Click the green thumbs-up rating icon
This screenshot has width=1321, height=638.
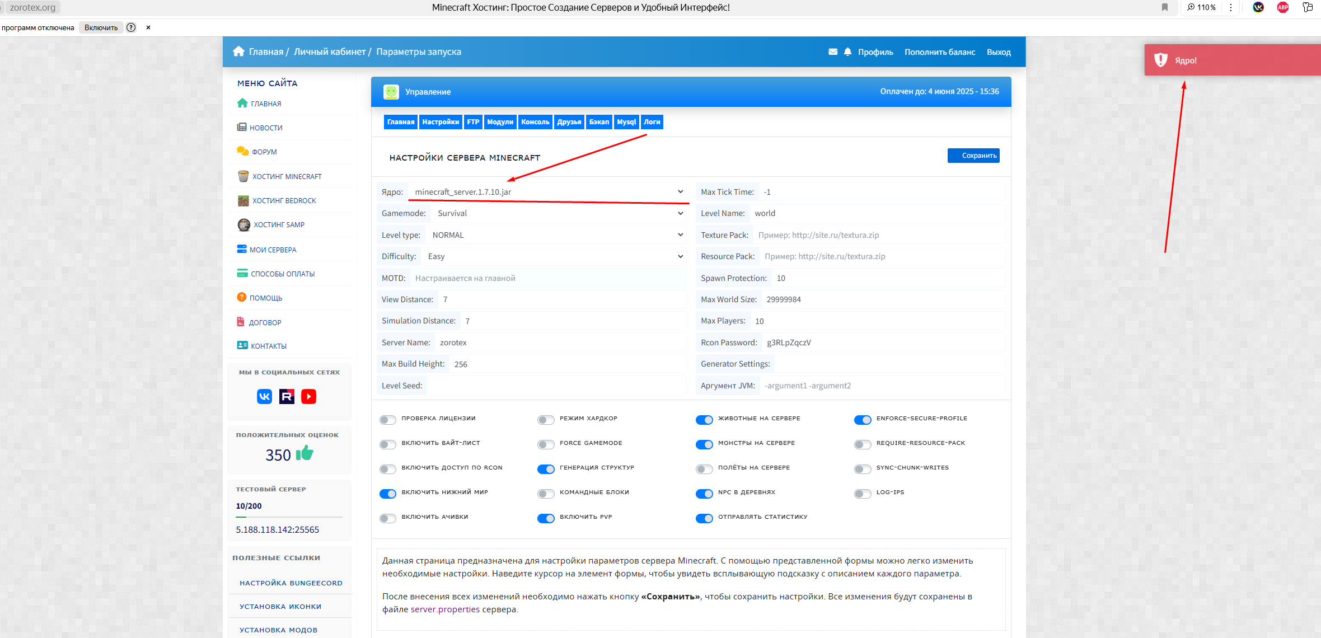click(305, 453)
